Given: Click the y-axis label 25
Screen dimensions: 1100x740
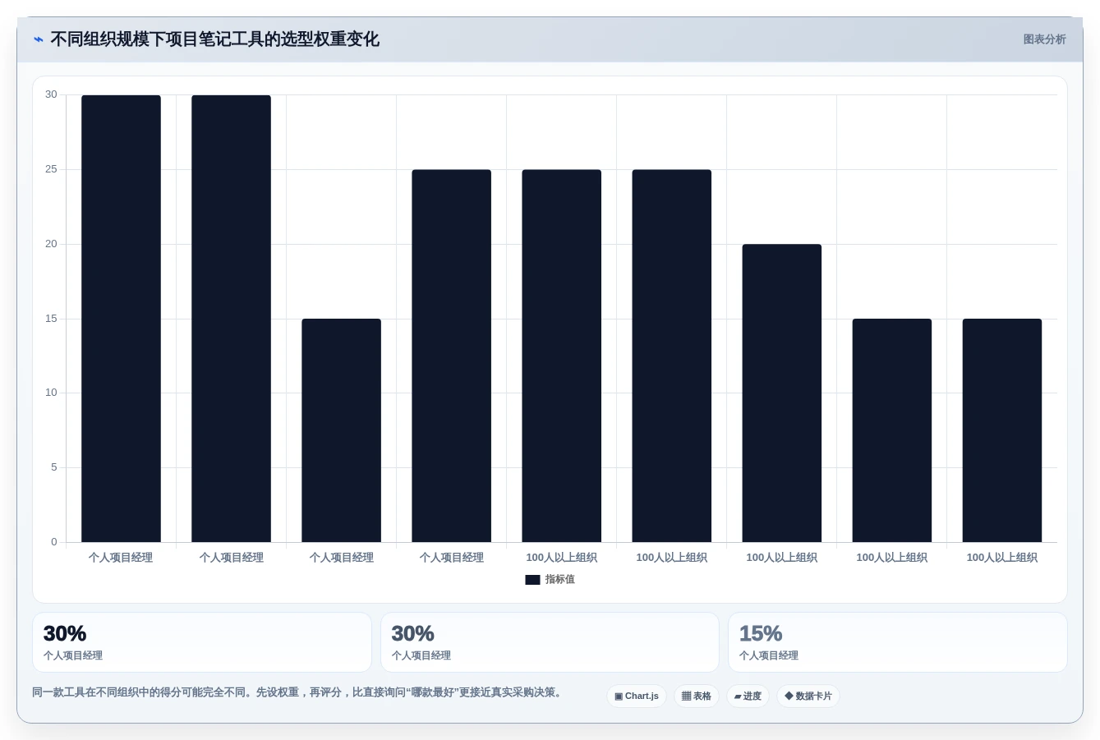Looking at the screenshot, I should (x=51, y=169).
